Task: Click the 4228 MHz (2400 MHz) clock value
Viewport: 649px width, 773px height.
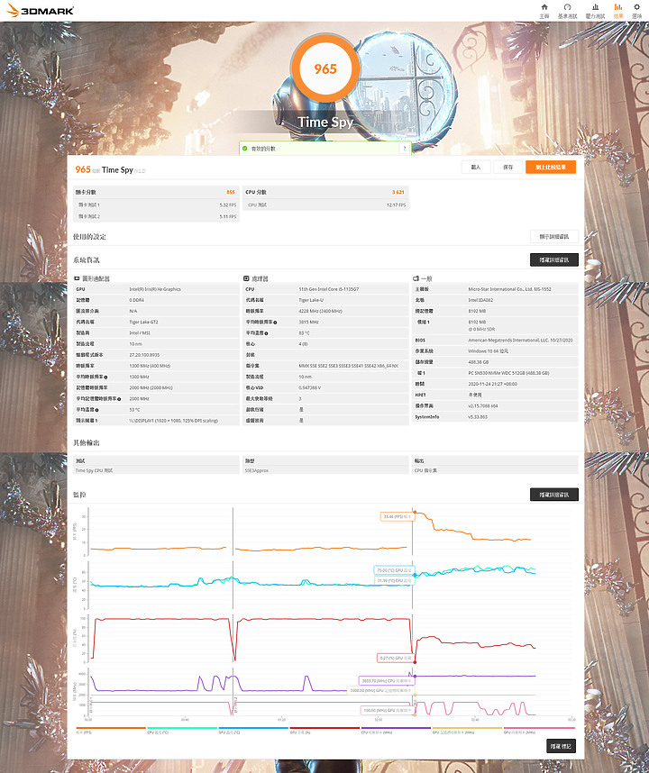Action: coord(320,311)
